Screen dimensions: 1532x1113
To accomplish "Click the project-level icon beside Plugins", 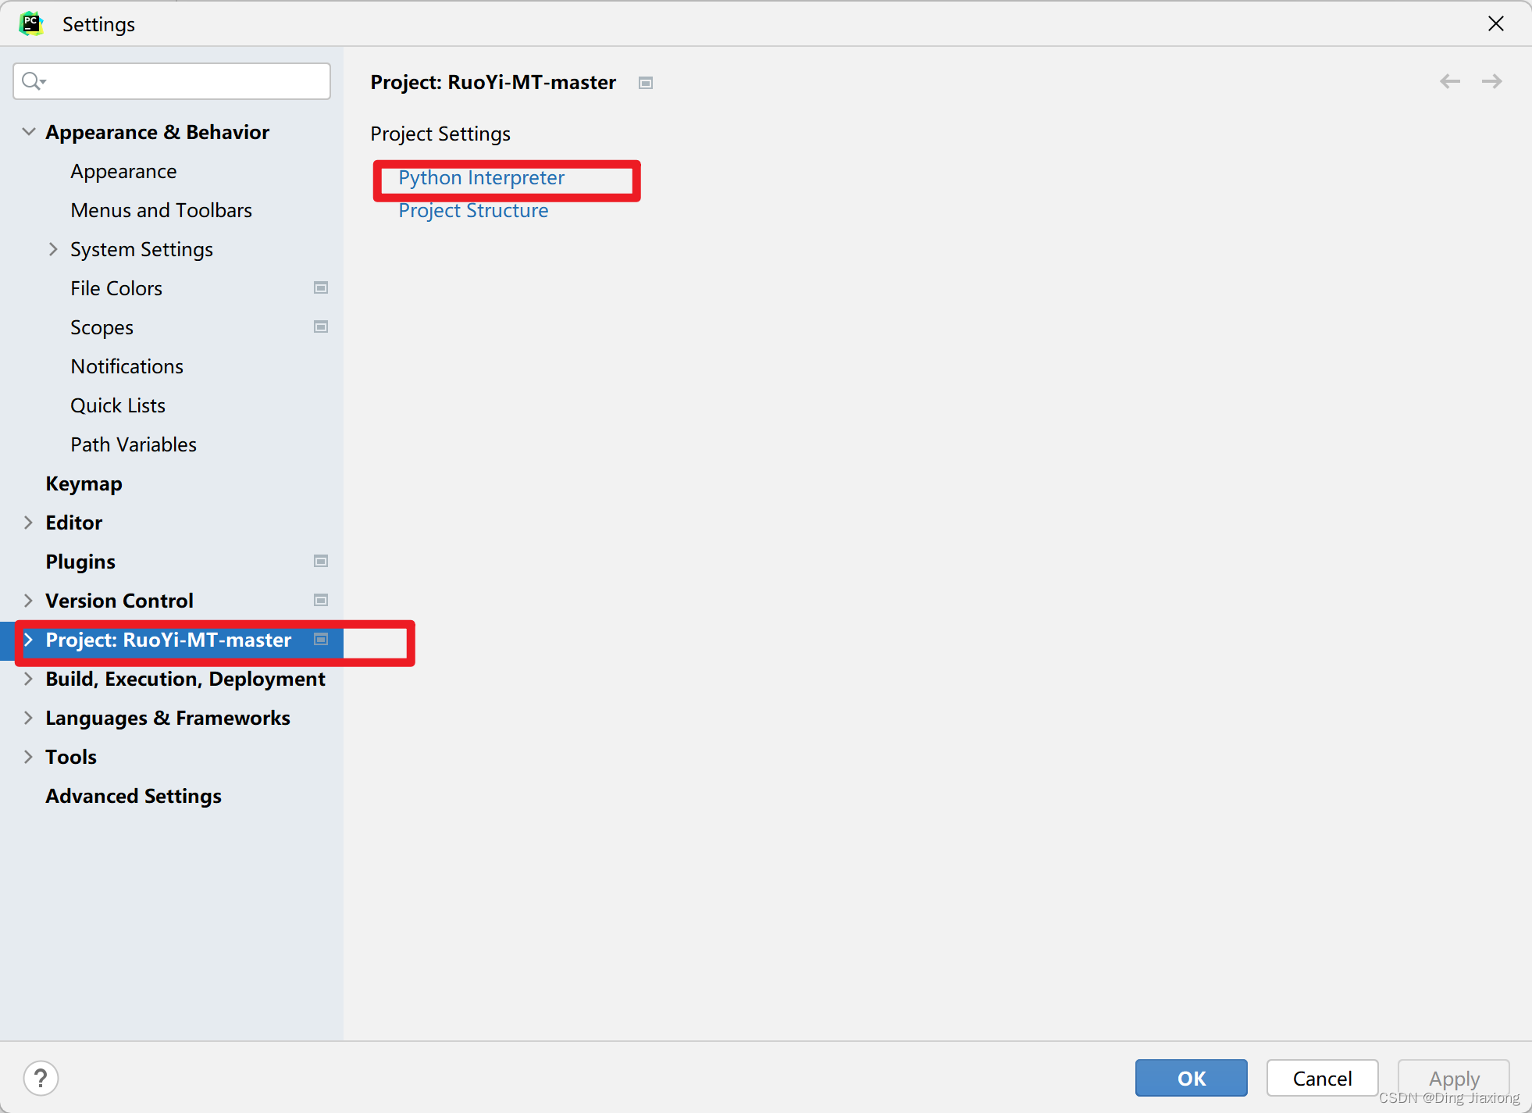I will [x=321, y=561].
